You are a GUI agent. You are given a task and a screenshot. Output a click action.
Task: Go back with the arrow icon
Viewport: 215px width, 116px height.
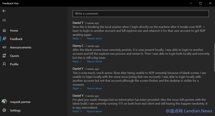pos(4,11)
